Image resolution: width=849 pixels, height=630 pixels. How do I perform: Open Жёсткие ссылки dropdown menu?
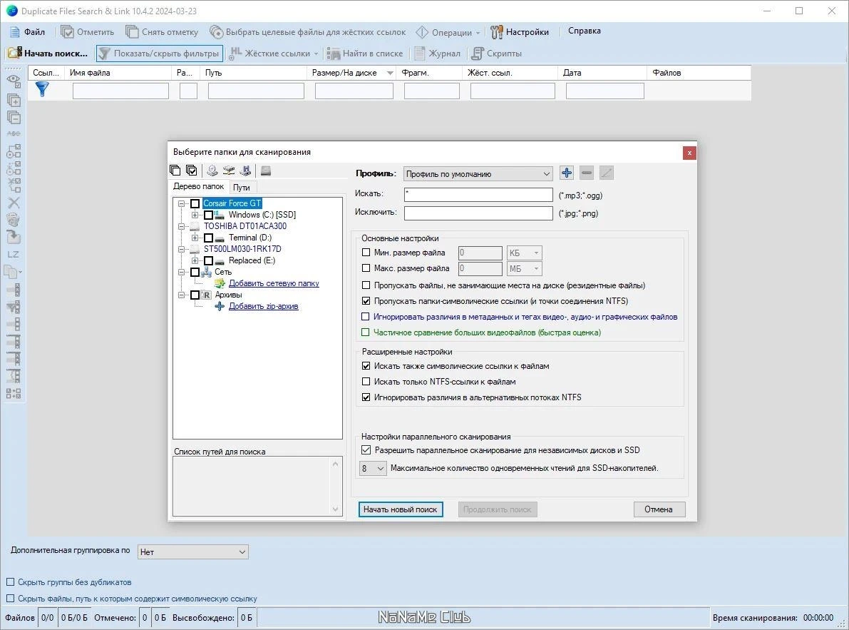coord(274,53)
